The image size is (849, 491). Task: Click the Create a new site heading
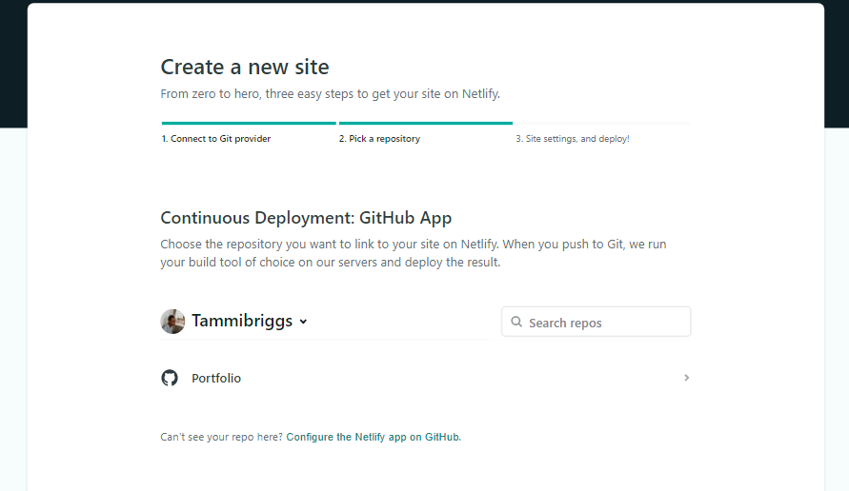tap(245, 67)
